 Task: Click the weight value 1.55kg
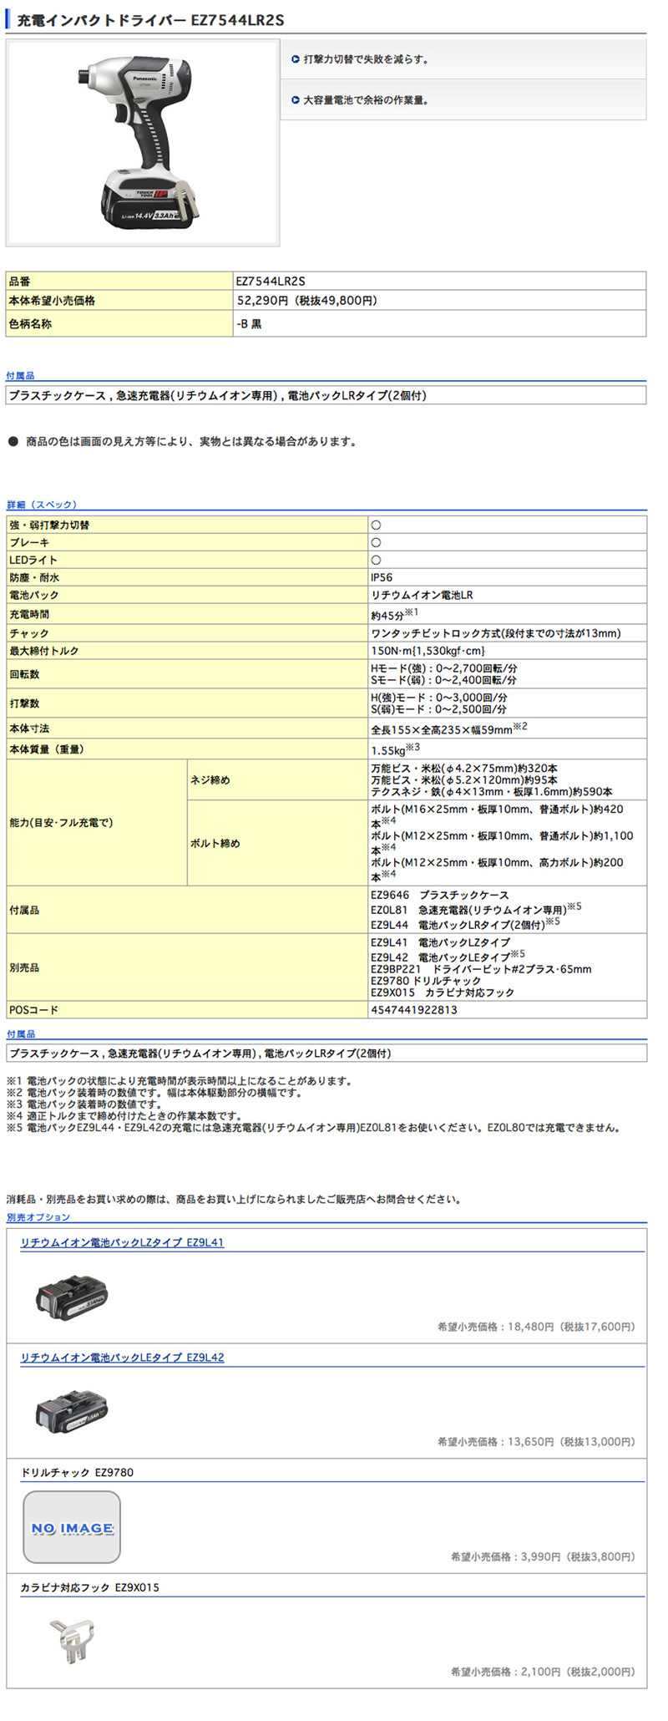(395, 749)
